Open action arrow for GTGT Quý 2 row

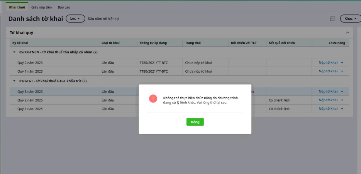tap(342, 100)
